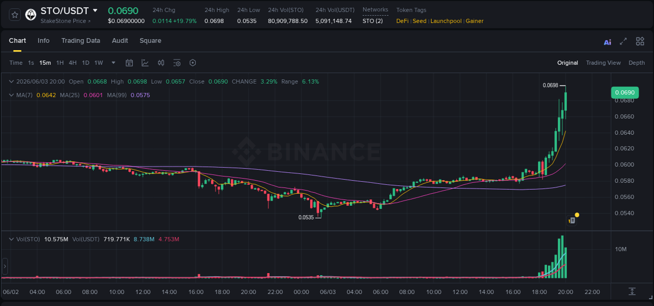Click the CHANGE 3.29% value

pos(269,81)
